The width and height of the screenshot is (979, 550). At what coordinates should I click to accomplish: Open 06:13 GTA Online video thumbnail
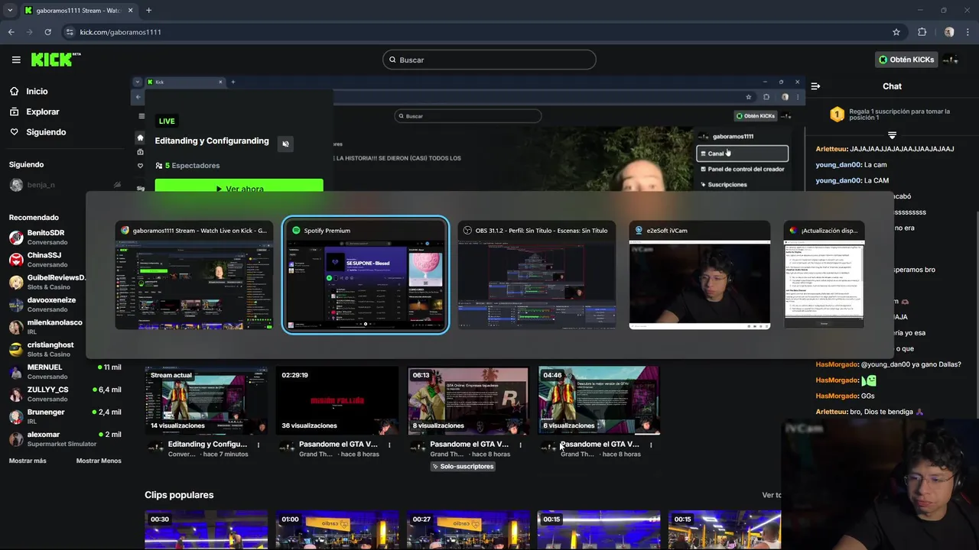pos(467,400)
